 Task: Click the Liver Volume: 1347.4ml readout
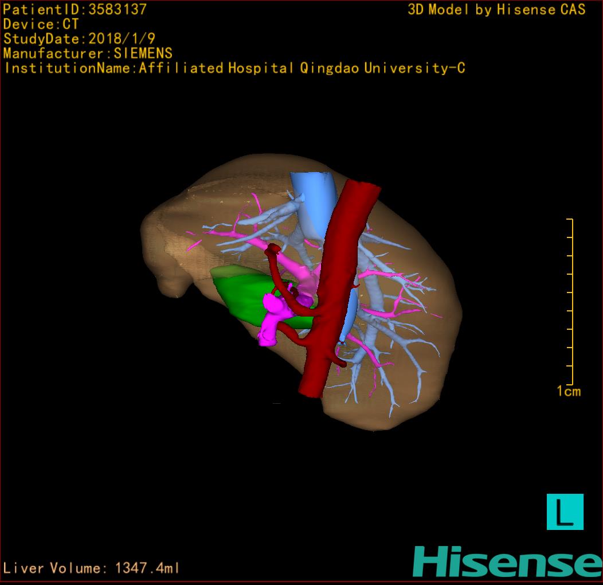pos(91,568)
